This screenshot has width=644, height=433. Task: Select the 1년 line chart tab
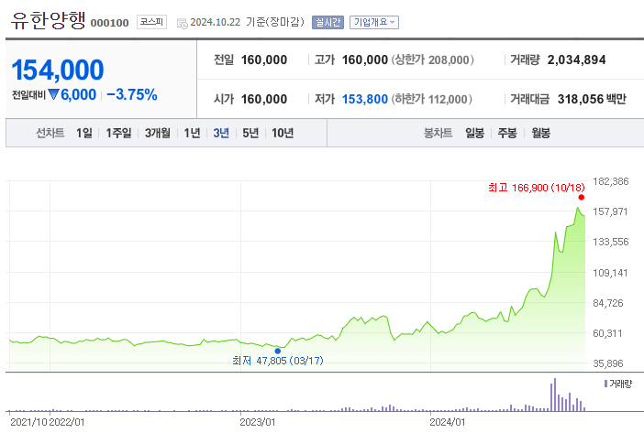192,133
